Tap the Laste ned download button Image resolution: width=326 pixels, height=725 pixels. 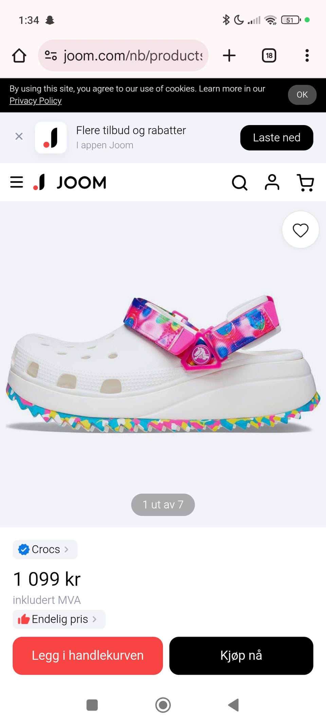[x=277, y=138]
